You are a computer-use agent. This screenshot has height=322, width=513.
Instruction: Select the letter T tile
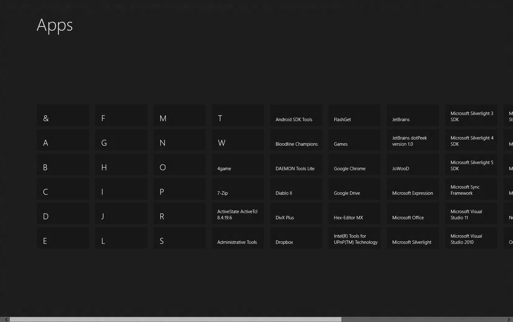coord(238,115)
